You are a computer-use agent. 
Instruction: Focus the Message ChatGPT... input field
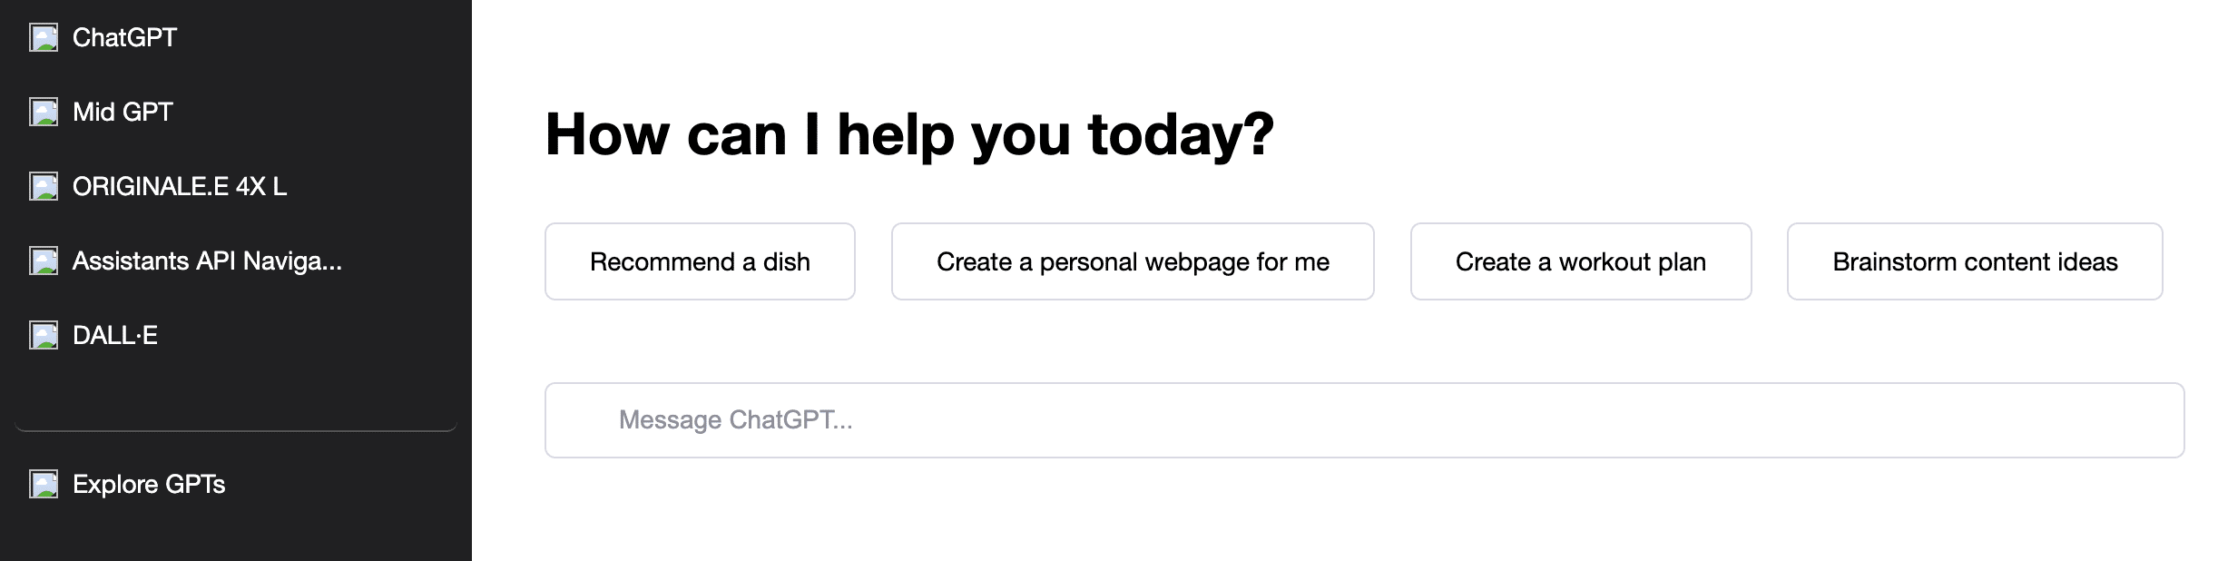click(x=1364, y=420)
